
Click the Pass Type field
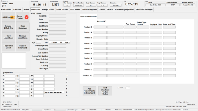(57, 69)
